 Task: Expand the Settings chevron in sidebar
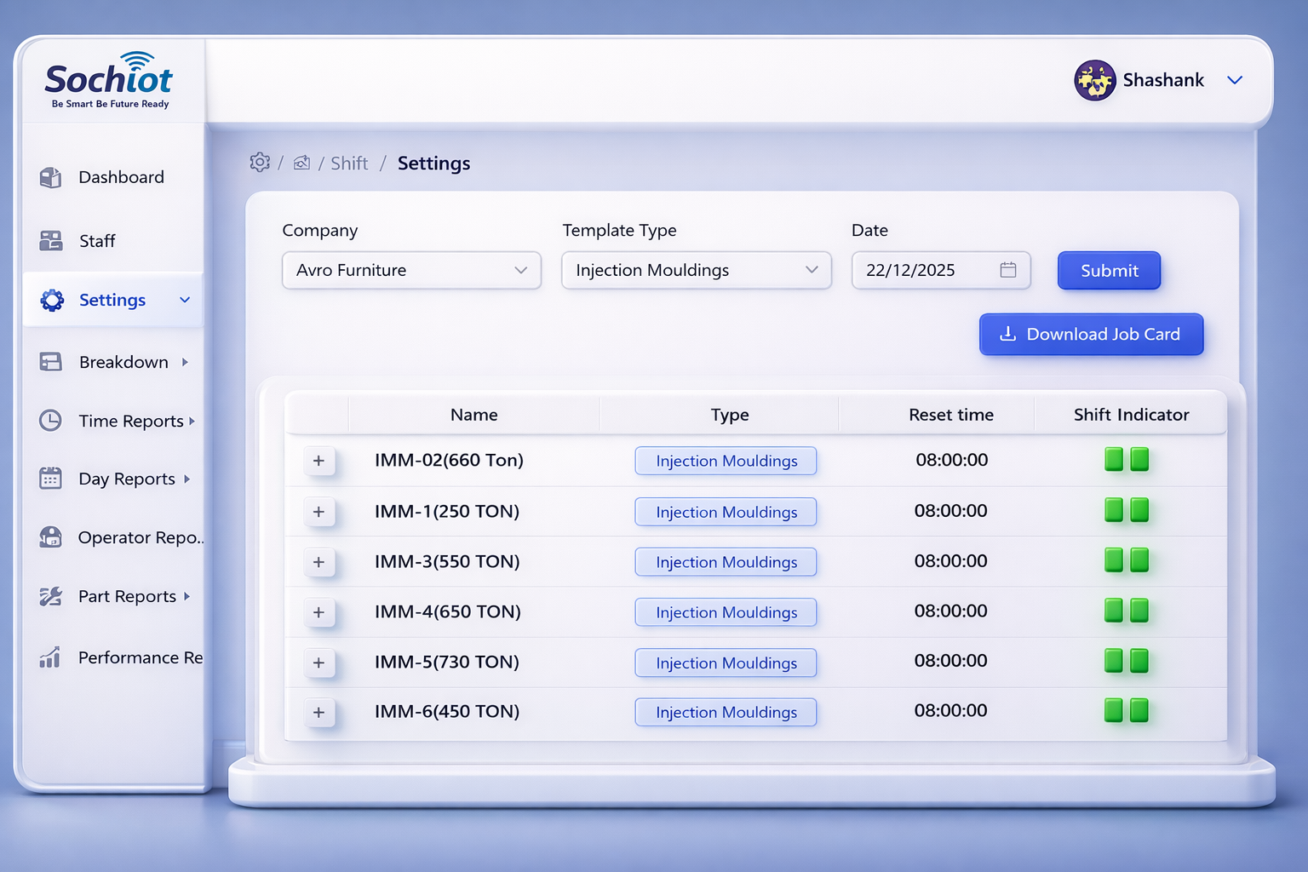(185, 300)
